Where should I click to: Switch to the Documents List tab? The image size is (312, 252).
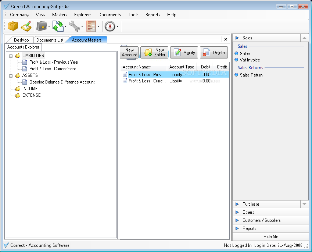pos(50,40)
